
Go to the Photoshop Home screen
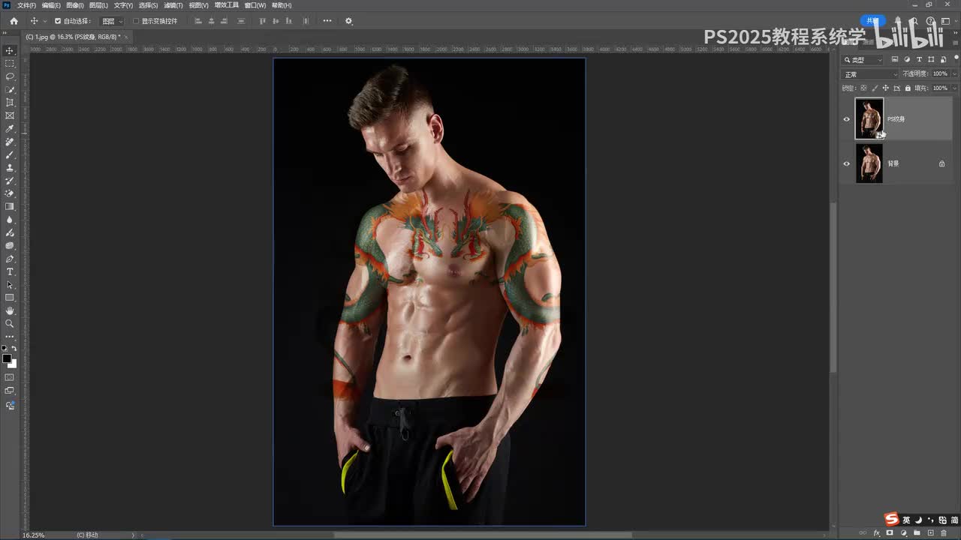coord(14,21)
